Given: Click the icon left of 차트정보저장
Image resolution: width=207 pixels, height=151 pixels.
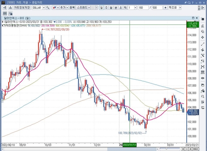Looking at the screenshot, I should (10, 7).
